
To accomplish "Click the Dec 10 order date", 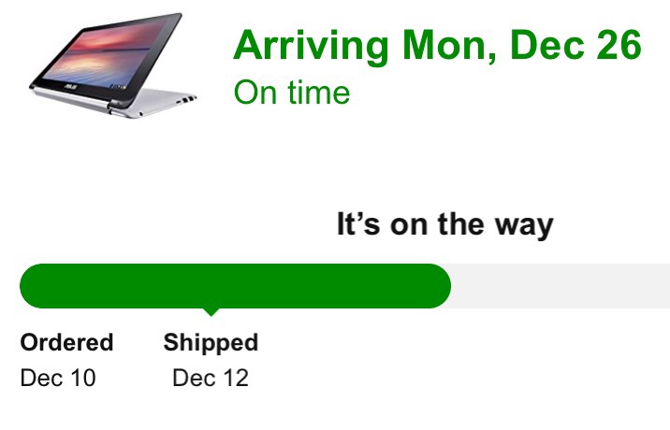I will click(x=58, y=378).
